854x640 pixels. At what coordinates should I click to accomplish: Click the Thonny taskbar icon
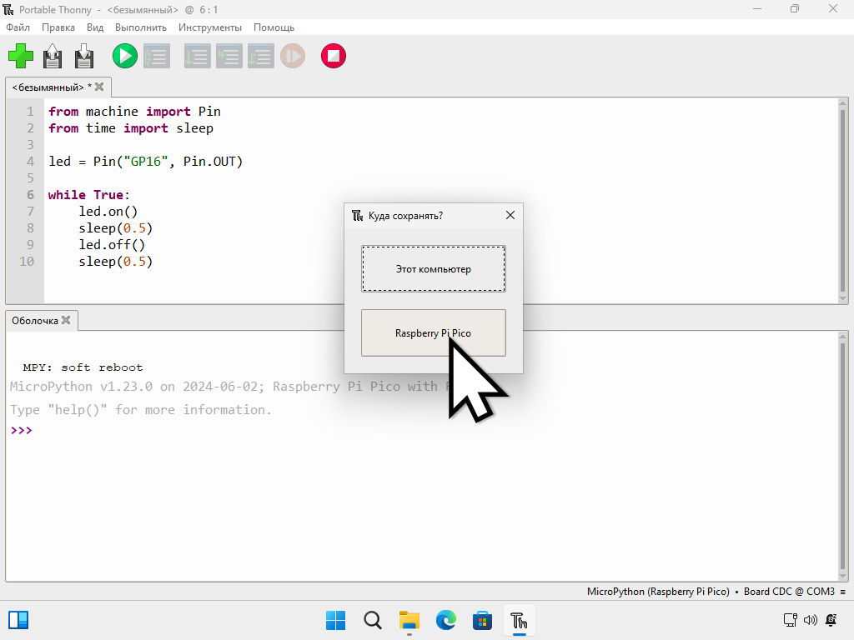pos(519,620)
